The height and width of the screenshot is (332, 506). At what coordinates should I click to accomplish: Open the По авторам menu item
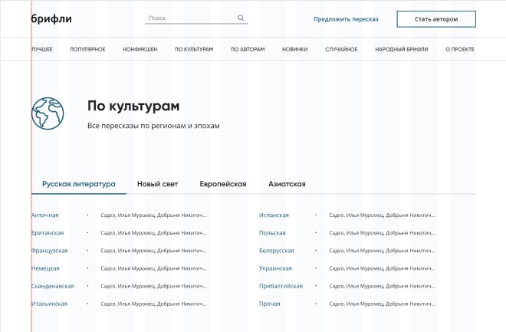point(248,49)
